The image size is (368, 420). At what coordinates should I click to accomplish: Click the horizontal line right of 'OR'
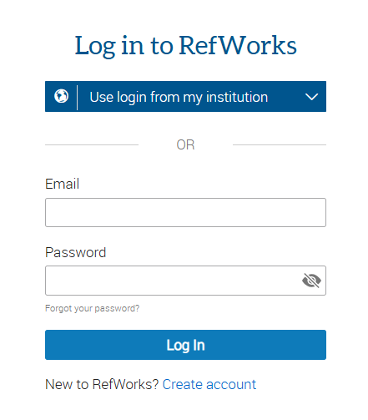(280, 144)
